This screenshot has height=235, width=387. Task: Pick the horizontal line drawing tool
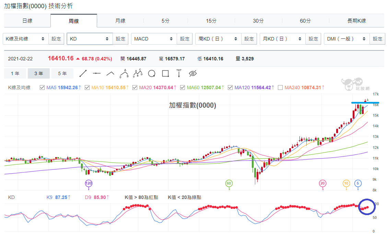point(96,73)
